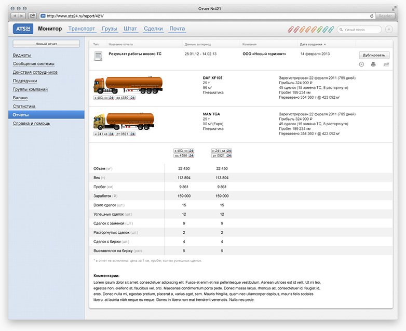Viewport: 406px width, 331px height.
Task: Open Подрядчики in the sidebar
Action: pos(25,81)
